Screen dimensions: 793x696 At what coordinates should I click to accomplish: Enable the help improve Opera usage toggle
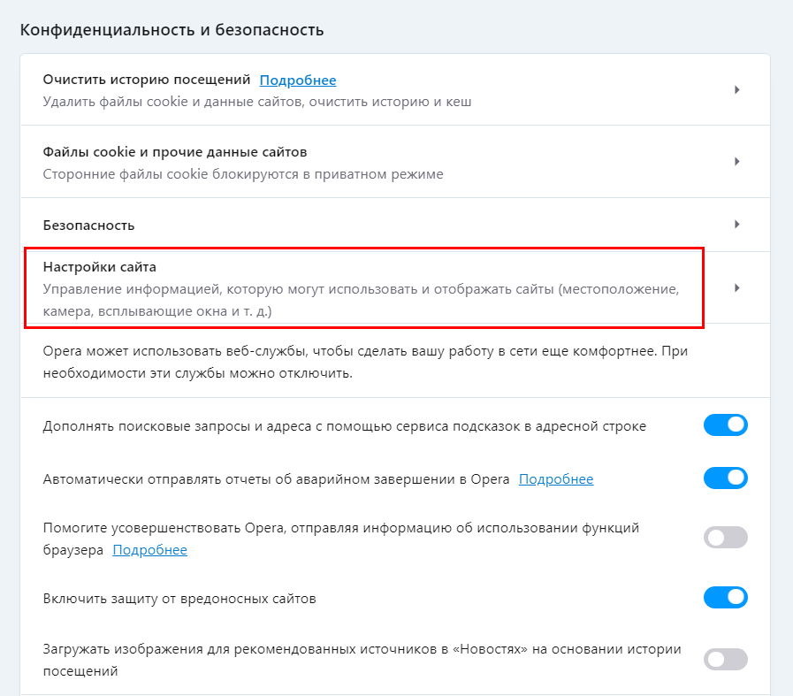click(x=725, y=538)
